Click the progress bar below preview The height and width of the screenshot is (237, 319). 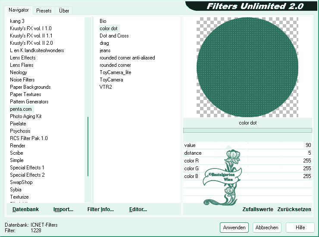(x=247, y=131)
